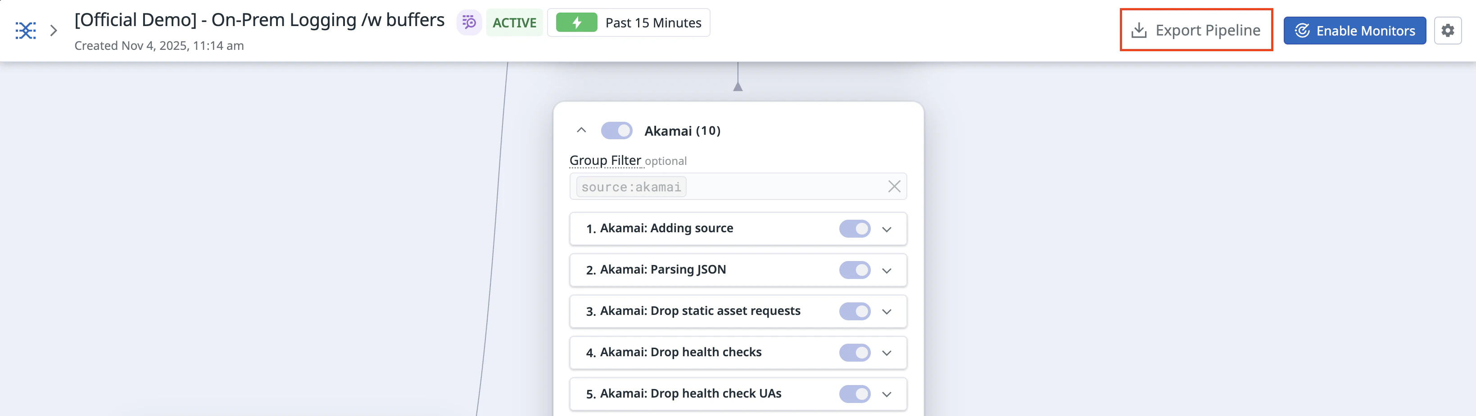Click the Enable Monitors checkmark icon
Viewport: 1476px width, 416px height.
[1302, 30]
